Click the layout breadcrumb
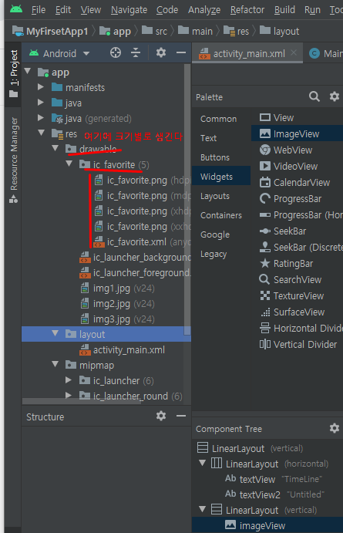 280,32
